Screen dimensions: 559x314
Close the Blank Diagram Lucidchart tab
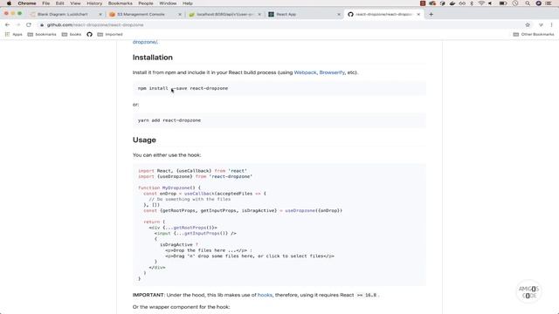pos(100,14)
